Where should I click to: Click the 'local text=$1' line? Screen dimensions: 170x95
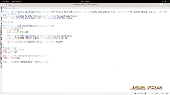pyautogui.click(x=13, y=30)
